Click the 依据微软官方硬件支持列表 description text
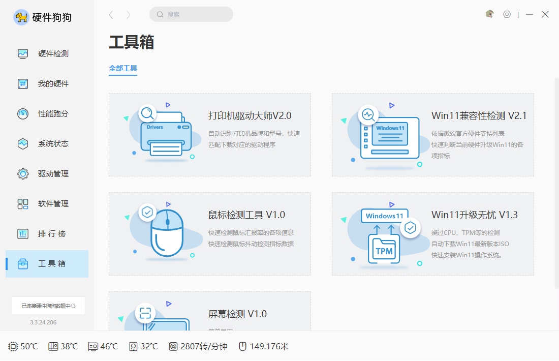This screenshot has width=559, height=361. point(468,133)
